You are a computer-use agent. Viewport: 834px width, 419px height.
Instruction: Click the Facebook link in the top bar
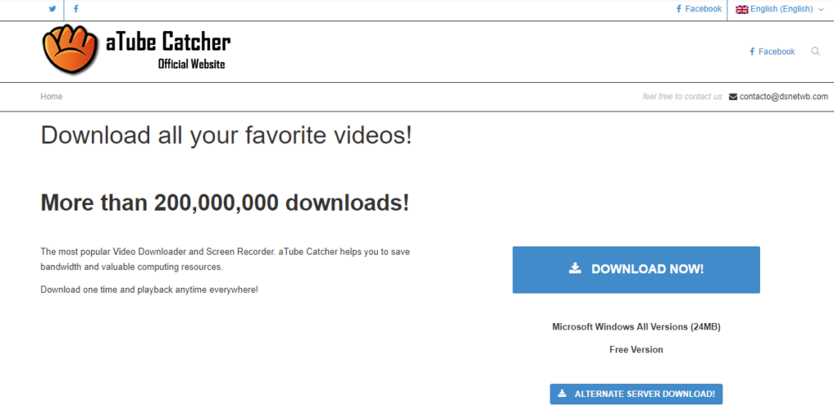[x=699, y=9]
